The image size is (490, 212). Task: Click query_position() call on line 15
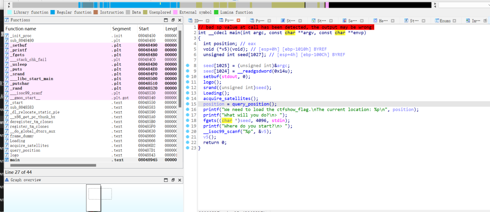(254, 104)
